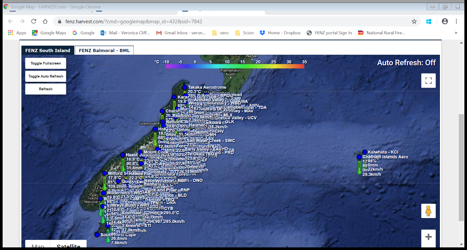467x250 pixels.
Task: Zoom in with the plus map button
Action: tap(428, 237)
